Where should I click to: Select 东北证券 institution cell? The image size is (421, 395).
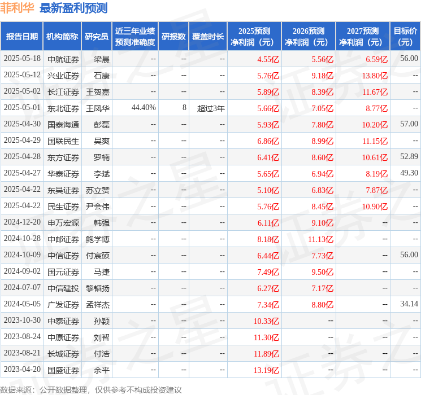click(x=63, y=108)
